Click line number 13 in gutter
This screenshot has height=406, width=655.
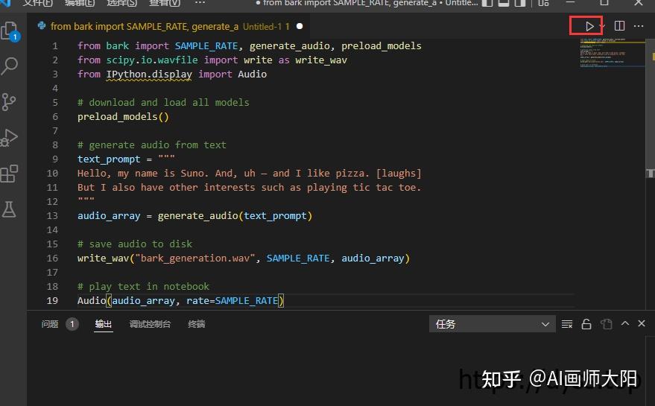coord(52,216)
